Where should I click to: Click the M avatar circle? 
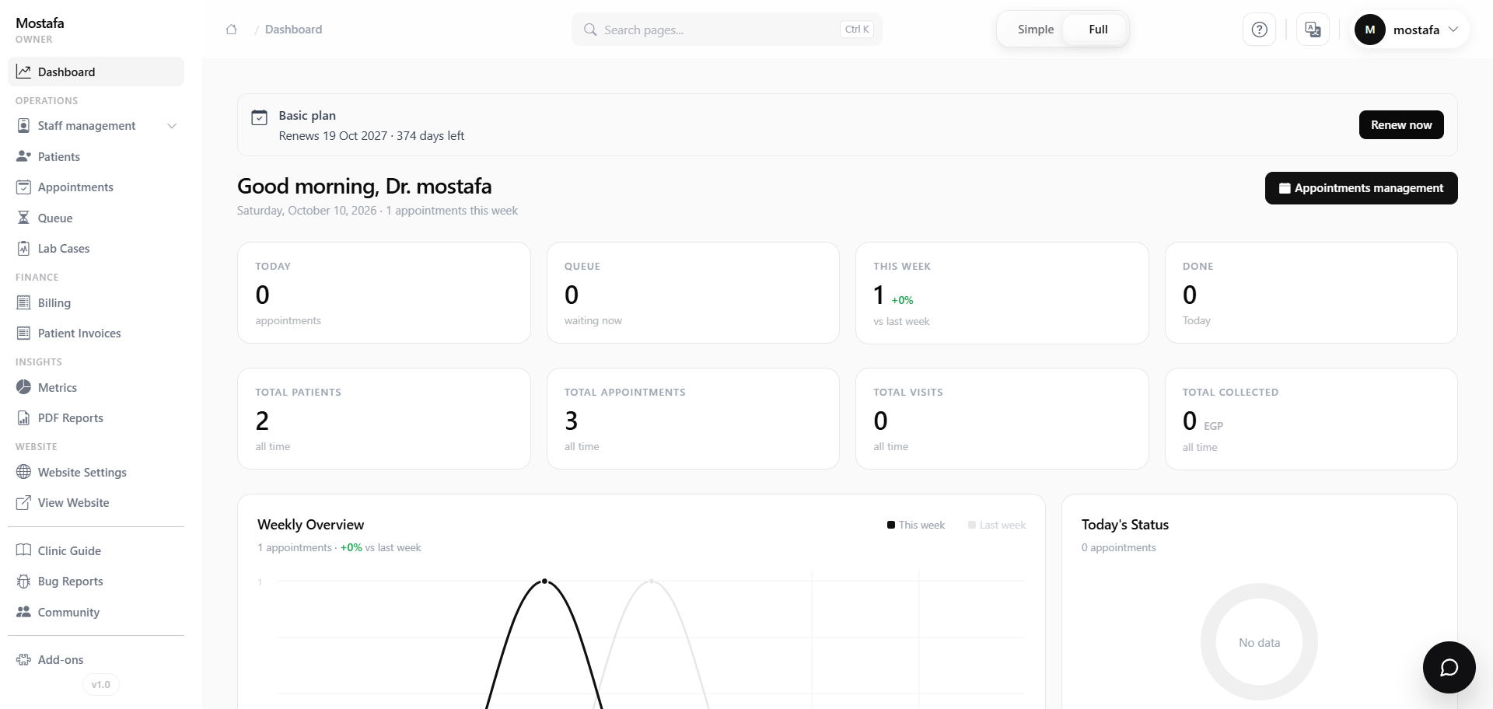coord(1369,30)
